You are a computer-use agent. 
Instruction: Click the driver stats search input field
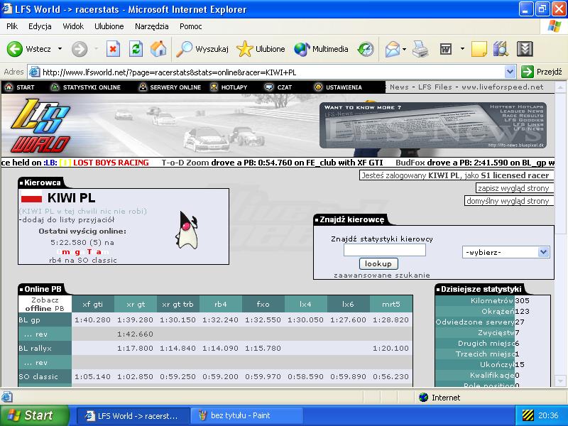384,250
